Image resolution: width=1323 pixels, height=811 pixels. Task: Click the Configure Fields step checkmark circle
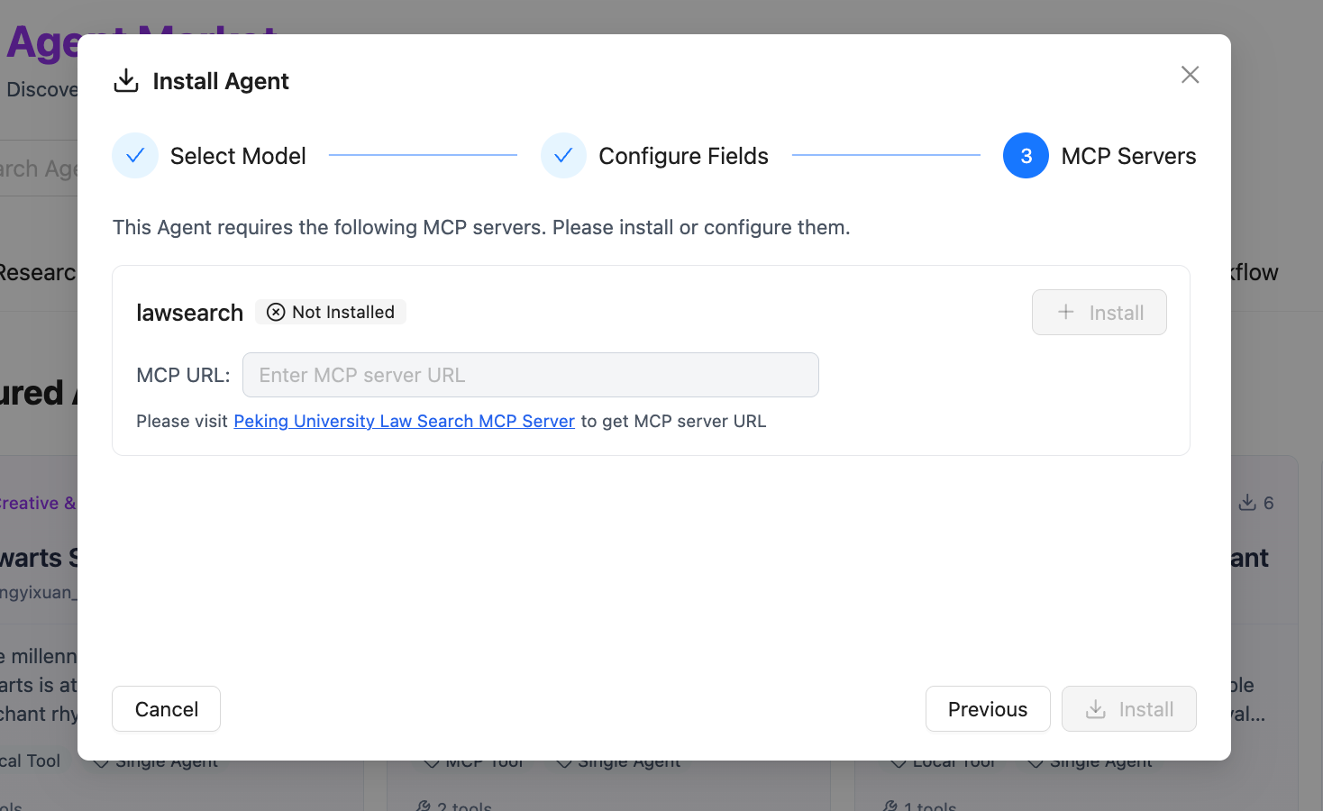coord(563,156)
